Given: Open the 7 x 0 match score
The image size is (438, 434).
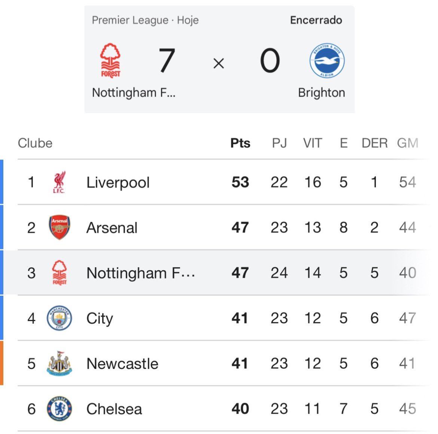Looking at the screenshot, I should pyautogui.click(x=219, y=61).
